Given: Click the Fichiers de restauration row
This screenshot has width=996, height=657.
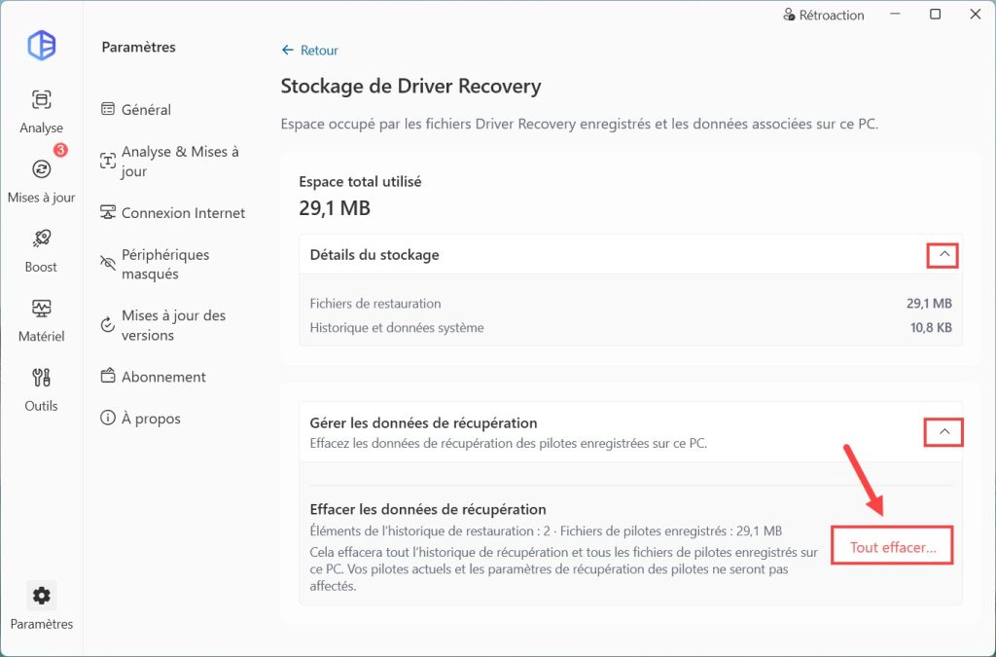Looking at the screenshot, I should pyautogui.click(x=630, y=304).
